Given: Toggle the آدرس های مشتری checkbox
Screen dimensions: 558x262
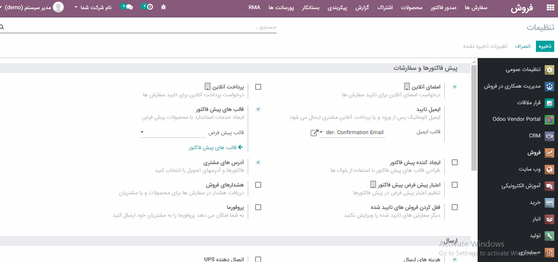Looking at the screenshot, I should tap(258, 162).
